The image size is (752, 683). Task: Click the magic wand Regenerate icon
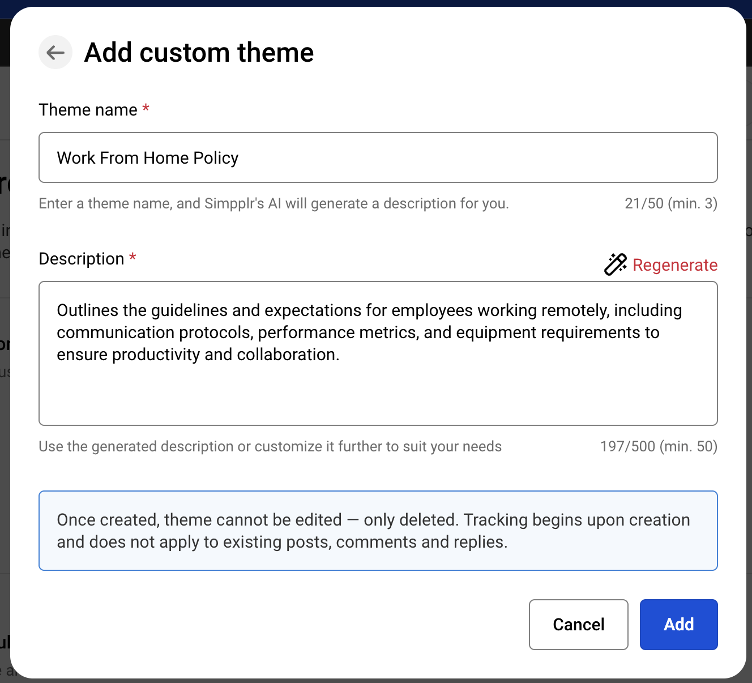615,264
